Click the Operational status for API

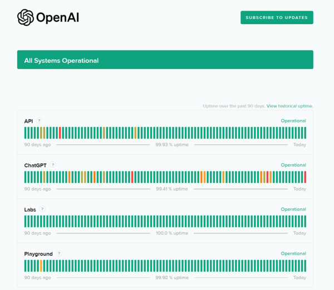[x=293, y=121]
